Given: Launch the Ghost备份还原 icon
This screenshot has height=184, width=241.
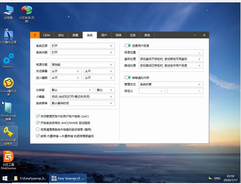Looking at the screenshot, I should (8, 87).
